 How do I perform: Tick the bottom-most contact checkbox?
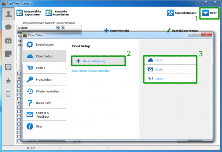pyautogui.click(x=19, y=141)
